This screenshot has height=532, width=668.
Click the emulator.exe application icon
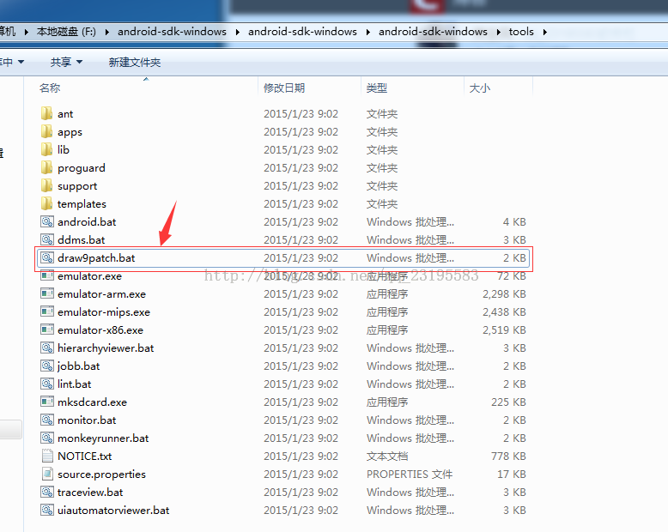coord(47,275)
